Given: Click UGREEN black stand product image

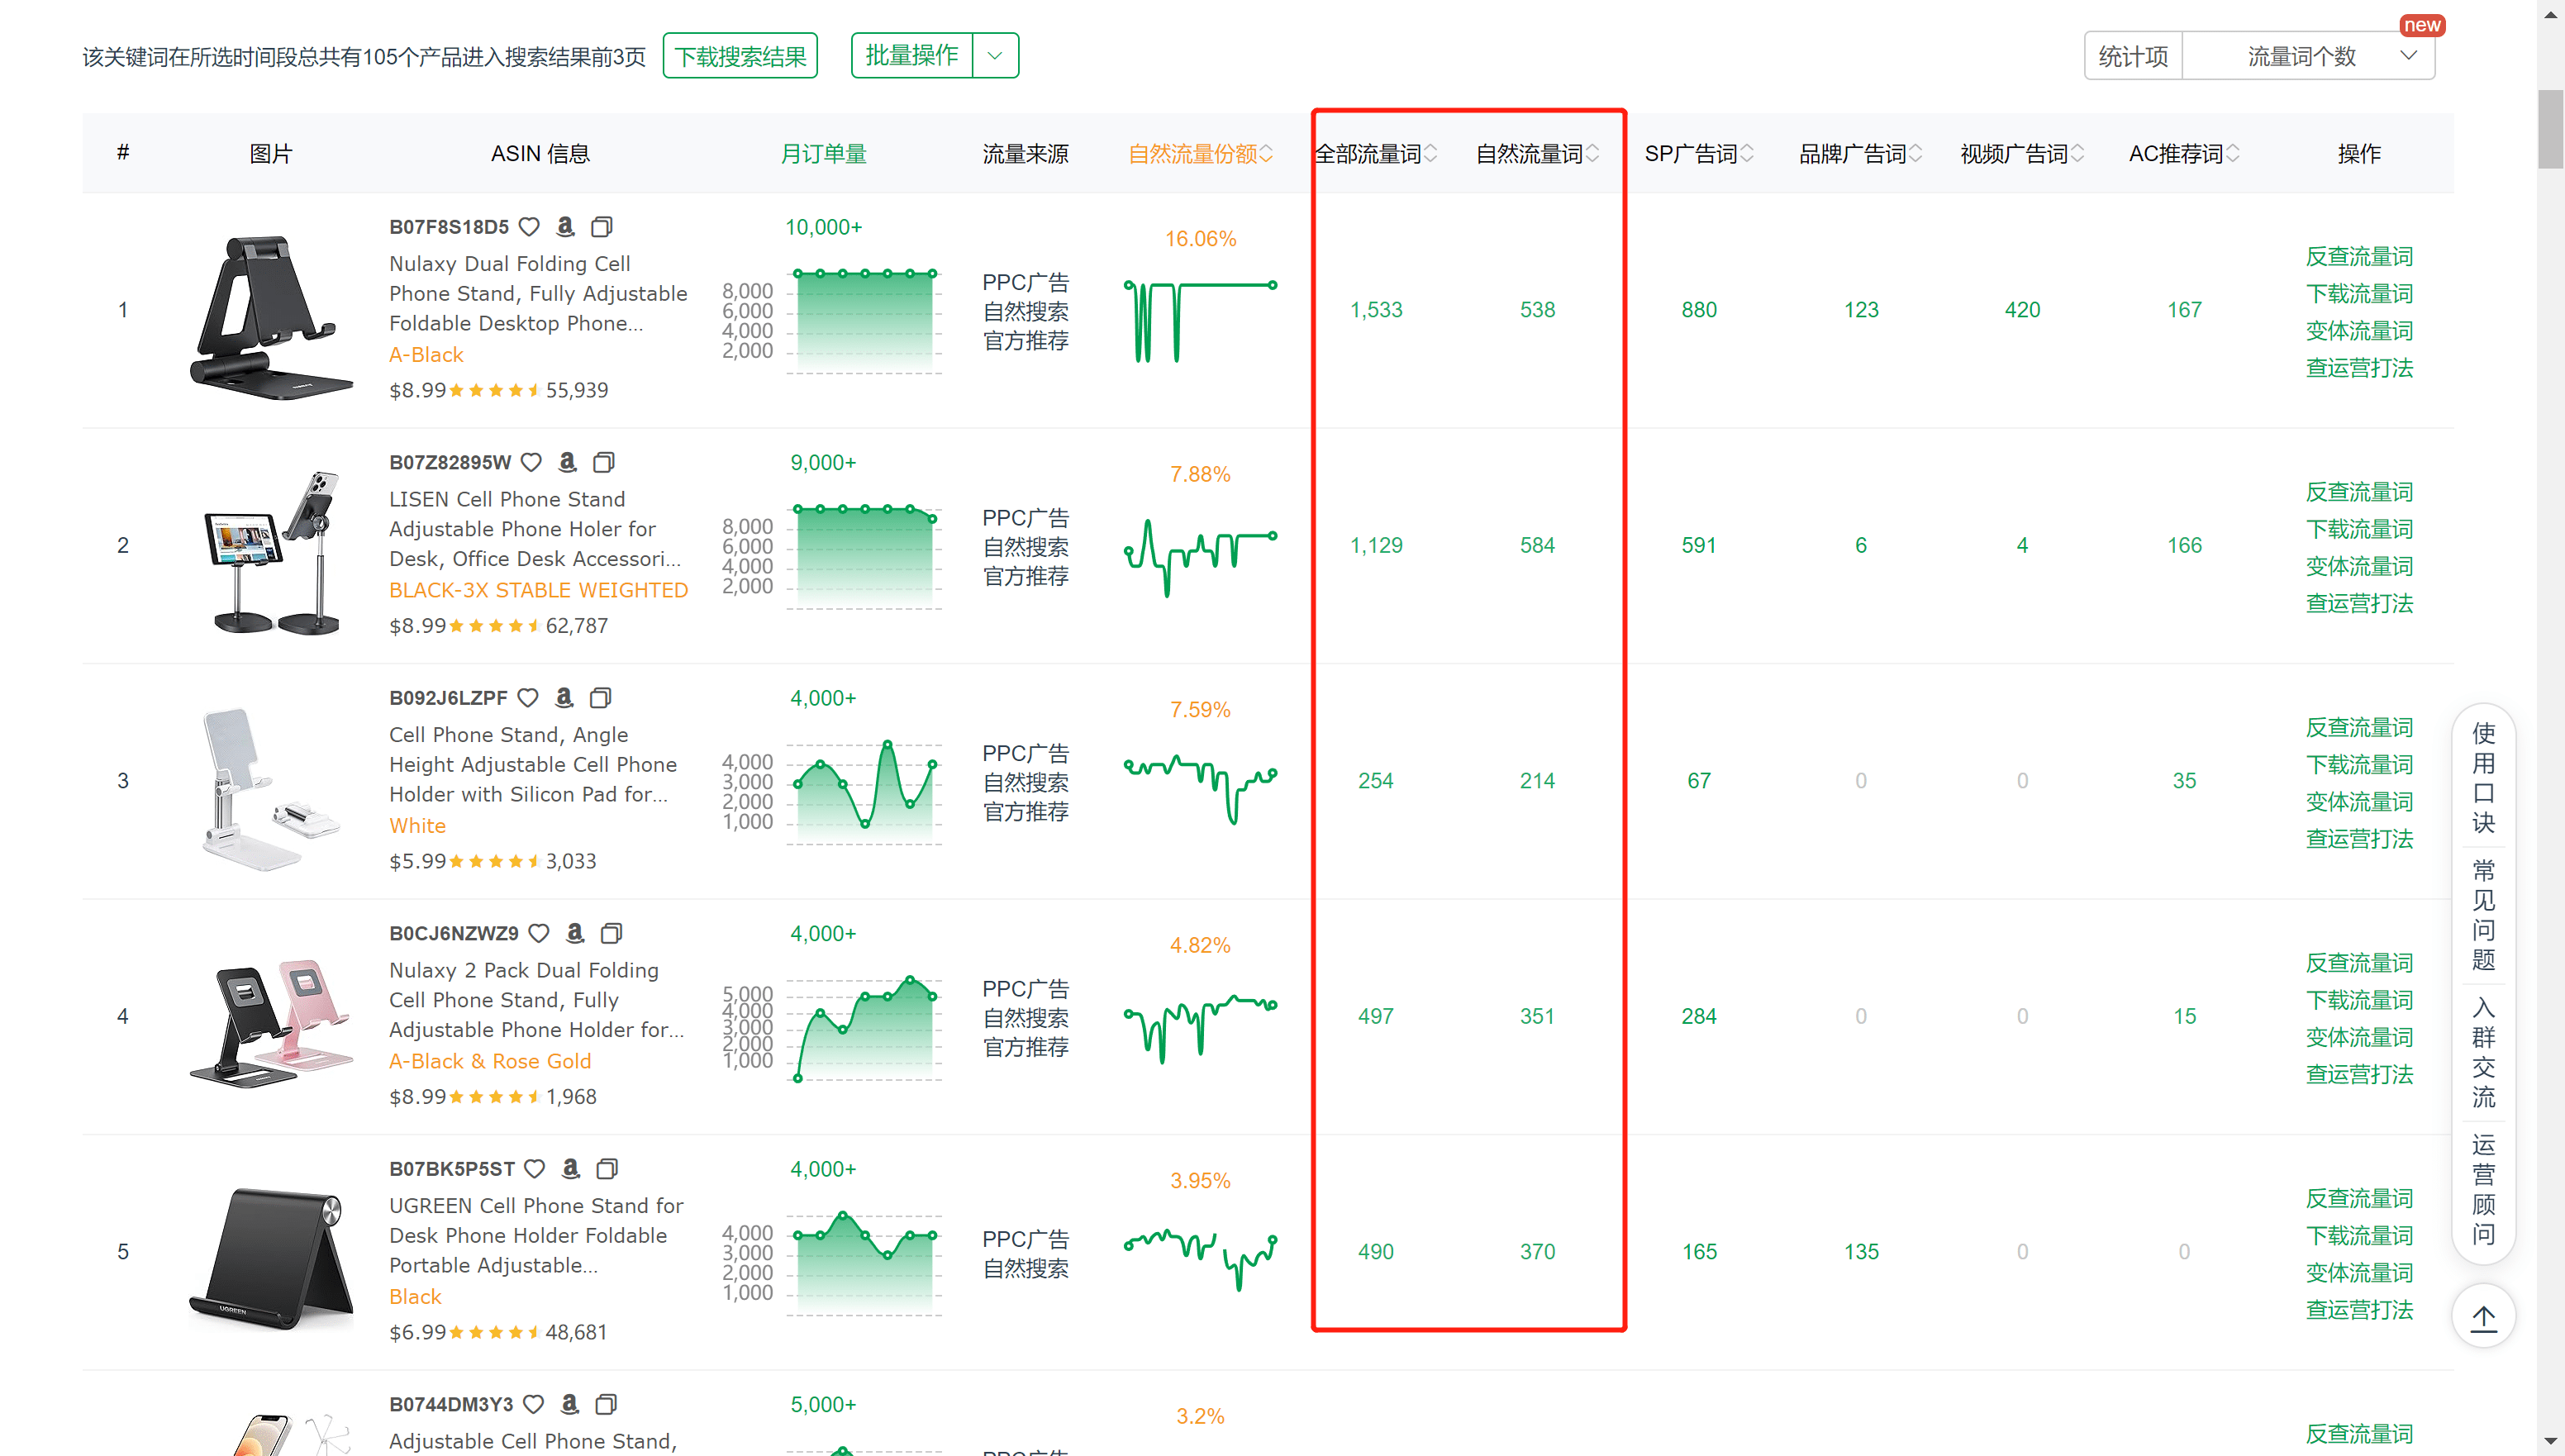Looking at the screenshot, I should tap(271, 1258).
